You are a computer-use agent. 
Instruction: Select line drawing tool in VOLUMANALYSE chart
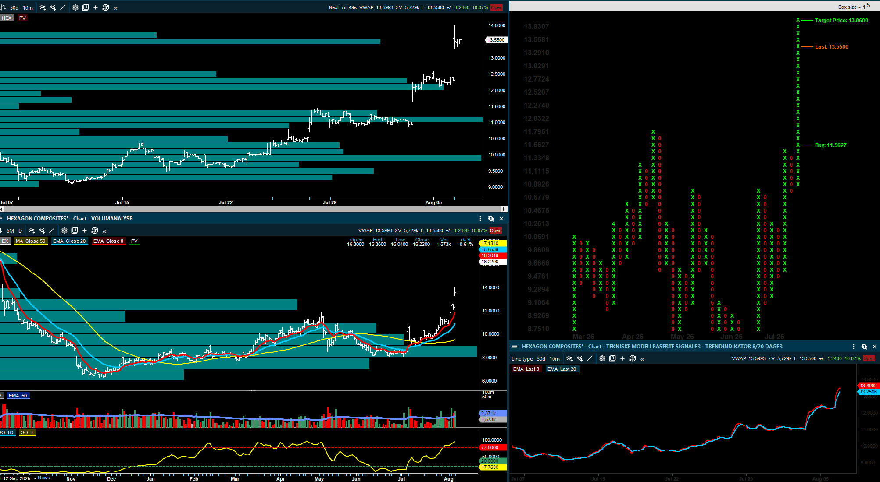52,230
